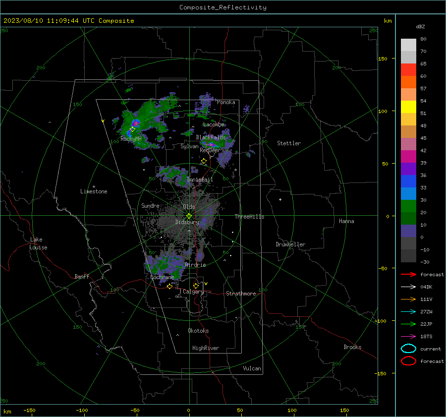Click the cyan 27ZW arrow icon
This screenshot has height=417, width=446.
[408, 312]
